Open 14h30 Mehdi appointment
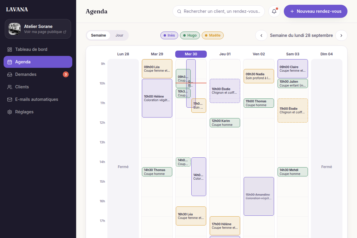This screenshot has width=357, height=238. (293, 172)
